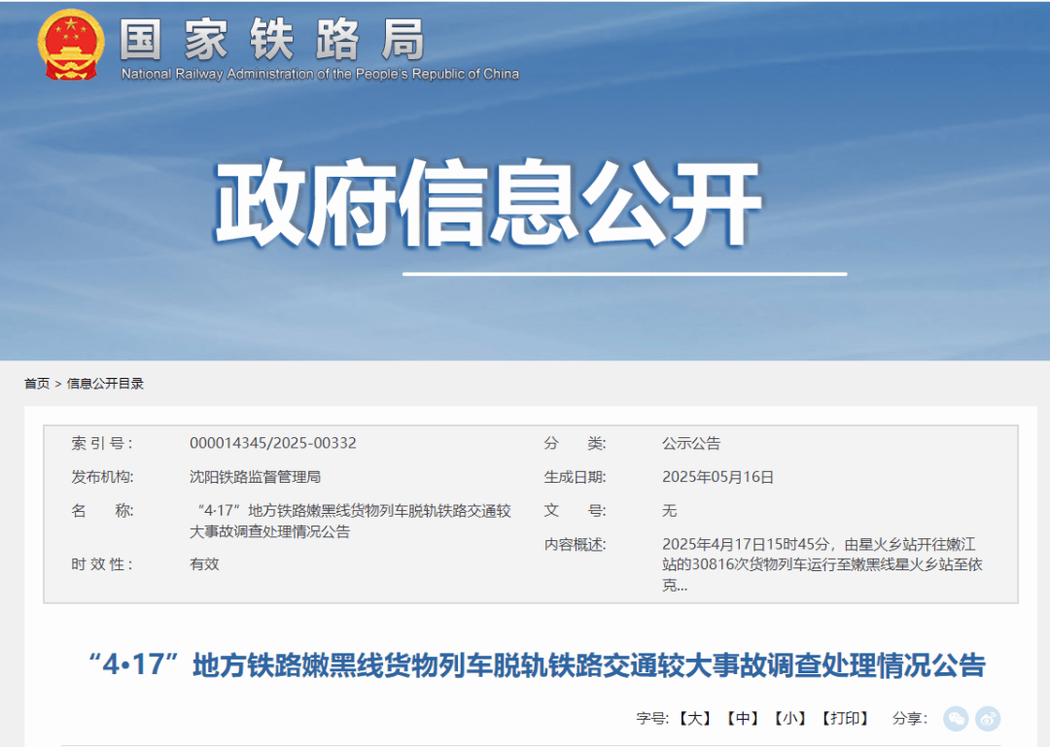Click the 国家铁路局 site title
The image size is (1050, 747).
pos(272,40)
